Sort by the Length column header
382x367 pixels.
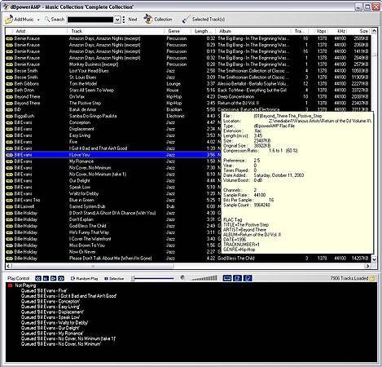pos(204,31)
